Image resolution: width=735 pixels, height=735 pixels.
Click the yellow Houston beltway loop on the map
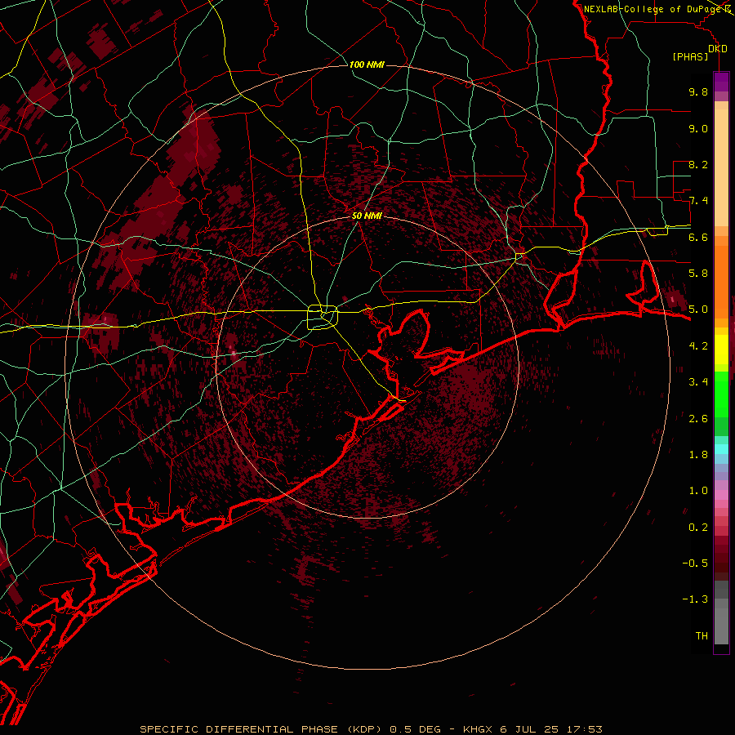coord(323,318)
